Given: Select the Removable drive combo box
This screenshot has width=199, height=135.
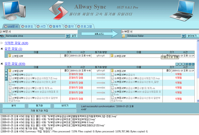Looking at the screenshot, I should coord(37,36).
